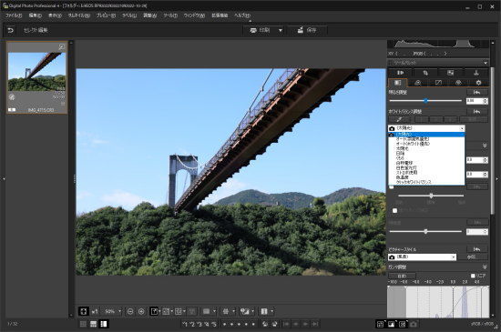Open the 編集(E) menu

click(x=36, y=15)
